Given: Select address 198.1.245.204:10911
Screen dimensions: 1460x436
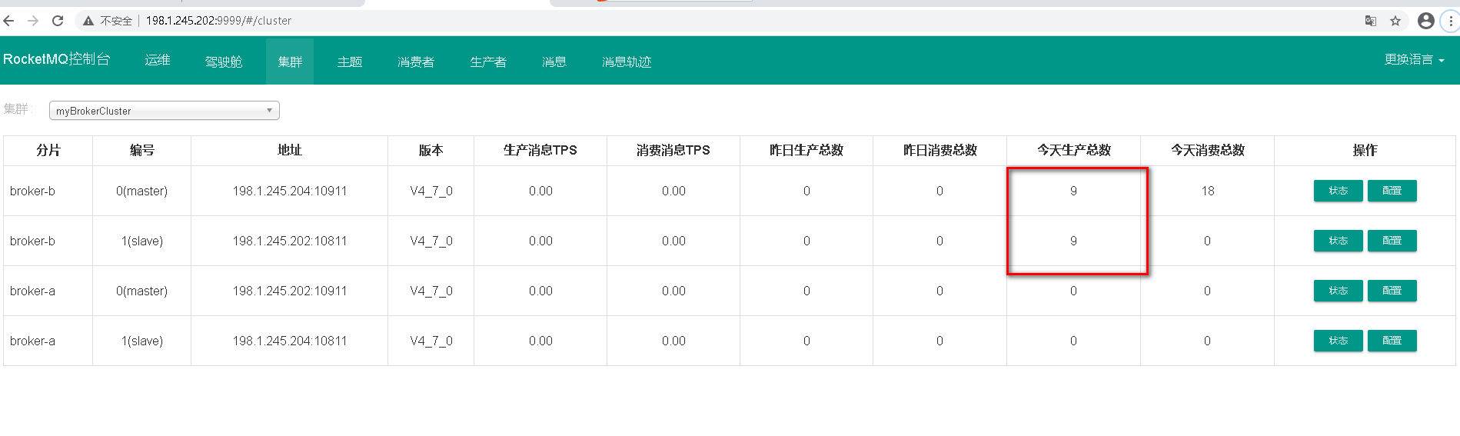Looking at the screenshot, I should pyautogui.click(x=290, y=191).
